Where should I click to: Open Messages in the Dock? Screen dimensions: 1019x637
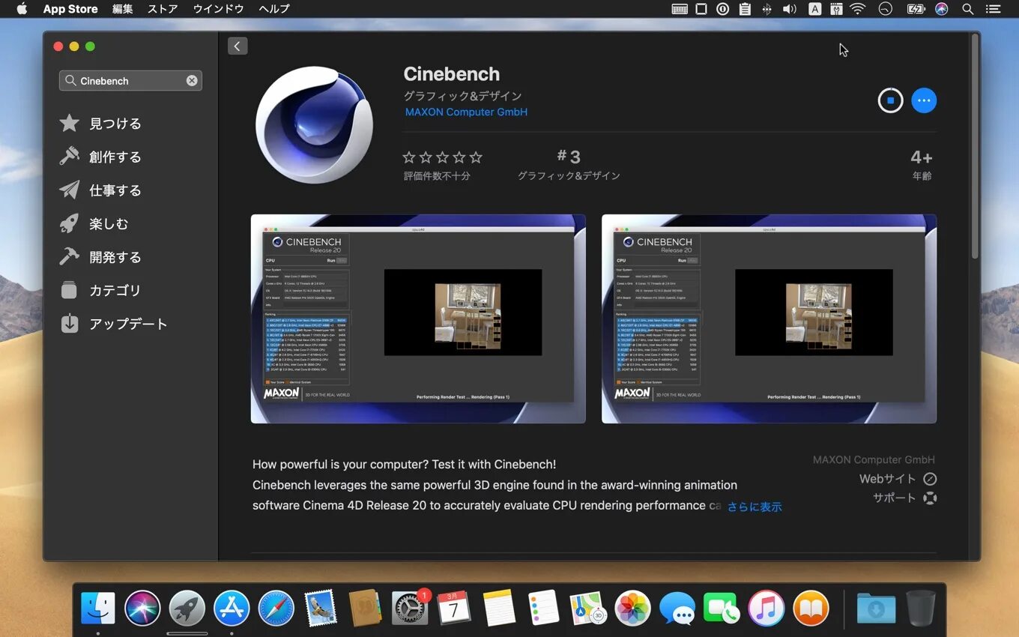[x=677, y=608]
